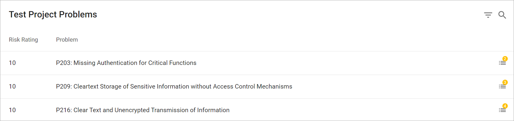514x121 pixels.
Task: Select risk rating 10 in P209 row
Action: pyautogui.click(x=12, y=86)
